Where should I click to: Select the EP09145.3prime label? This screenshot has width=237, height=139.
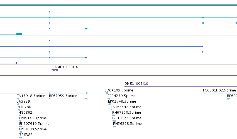pos(33,118)
